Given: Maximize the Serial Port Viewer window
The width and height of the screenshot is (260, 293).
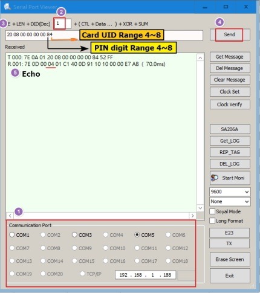Looking at the screenshot, I should (226, 7).
